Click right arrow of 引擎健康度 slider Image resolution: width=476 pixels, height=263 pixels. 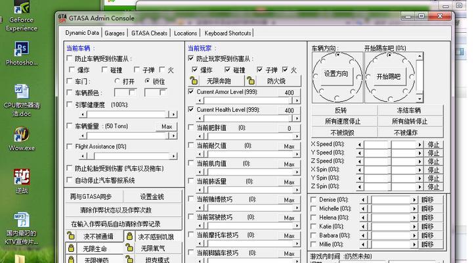pos(173,114)
